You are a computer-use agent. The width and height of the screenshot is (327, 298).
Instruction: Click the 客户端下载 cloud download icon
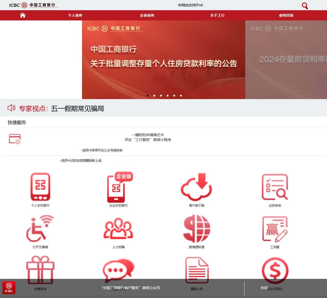(x=196, y=187)
